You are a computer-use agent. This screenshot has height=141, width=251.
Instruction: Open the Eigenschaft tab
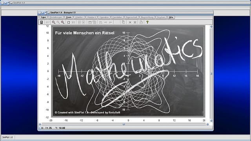pyautogui.click(x=131, y=17)
